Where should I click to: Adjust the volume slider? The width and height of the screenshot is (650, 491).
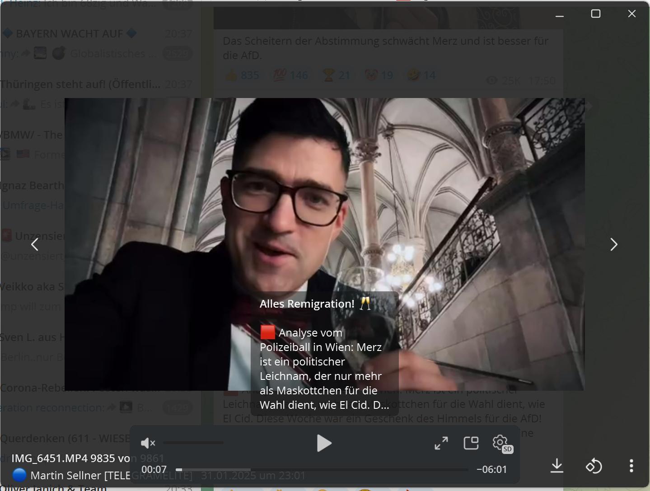coord(193,443)
